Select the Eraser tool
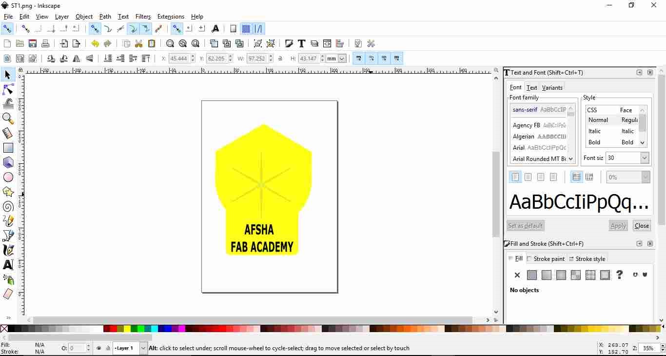This screenshot has width=666, height=356. point(8,294)
